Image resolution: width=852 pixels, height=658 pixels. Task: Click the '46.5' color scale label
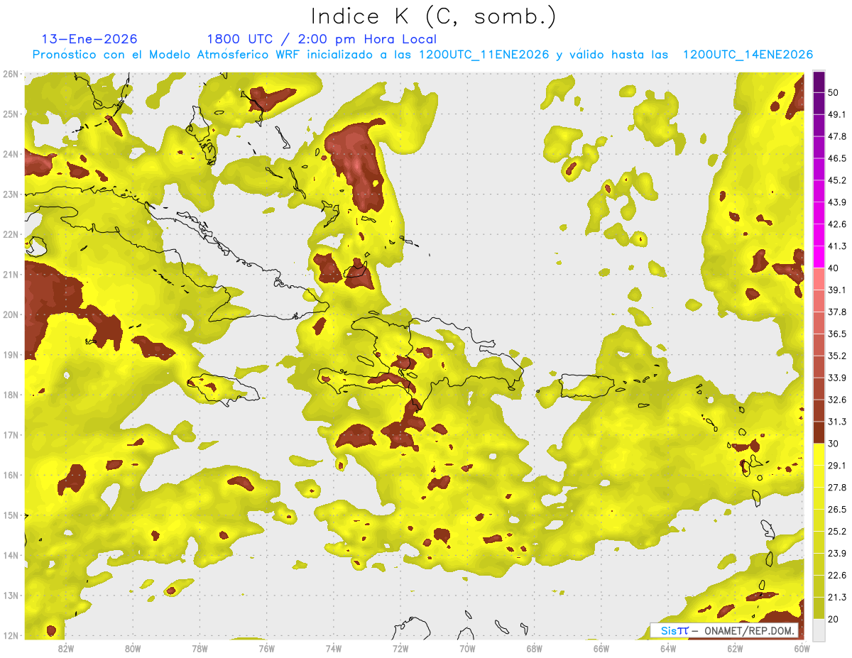click(x=836, y=158)
